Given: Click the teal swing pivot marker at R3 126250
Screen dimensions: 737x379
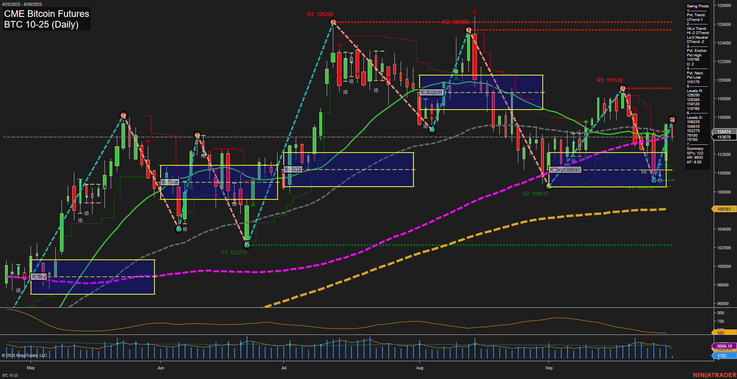Looking at the screenshot, I should pyautogui.click(x=333, y=22).
